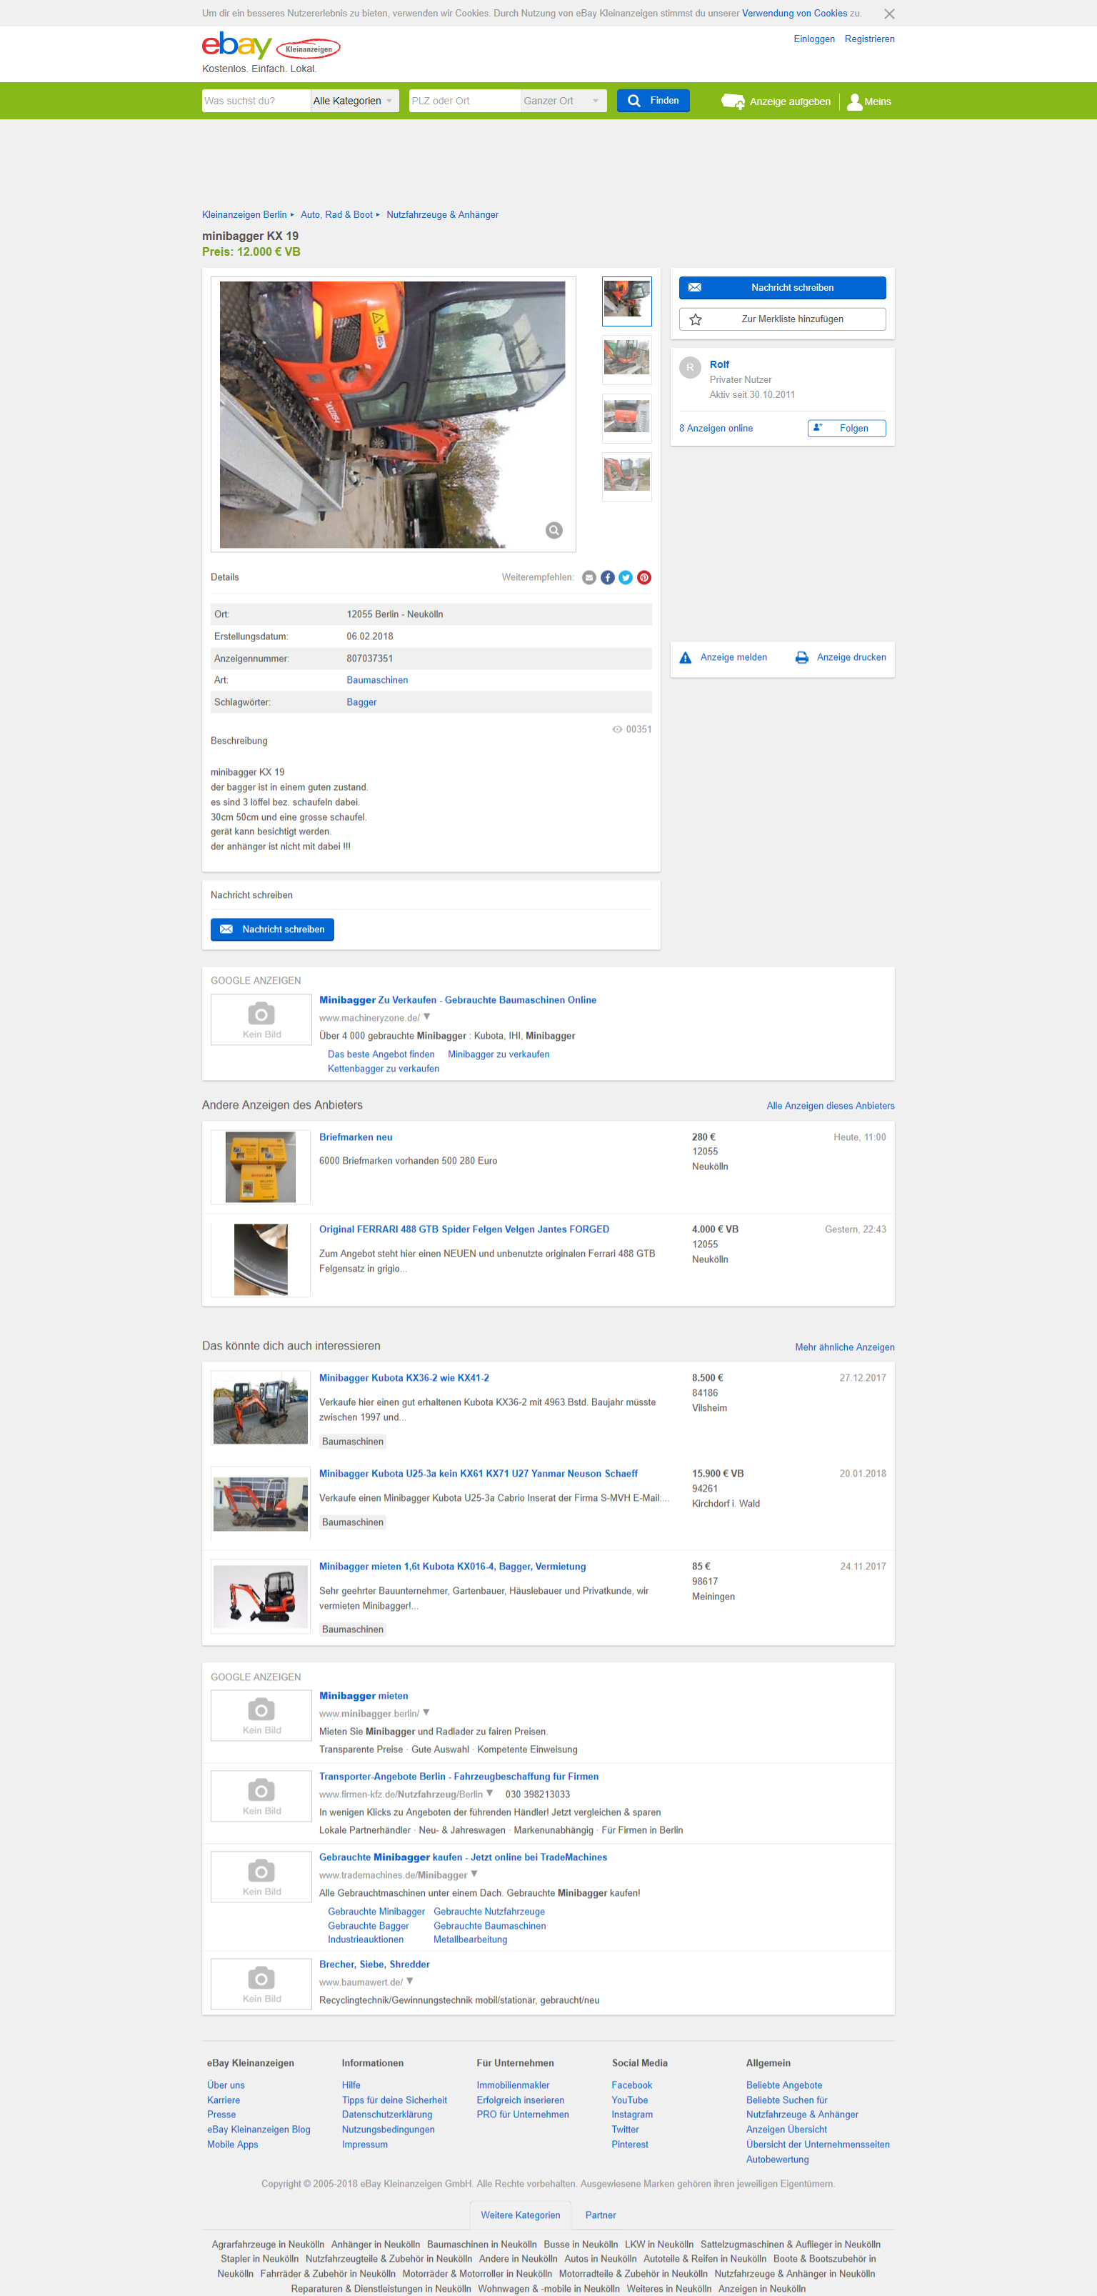Image resolution: width=1097 pixels, height=2296 pixels.
Task: Open the eBay Kleinanzeigen logo homepage
Action: pos(271,46)
